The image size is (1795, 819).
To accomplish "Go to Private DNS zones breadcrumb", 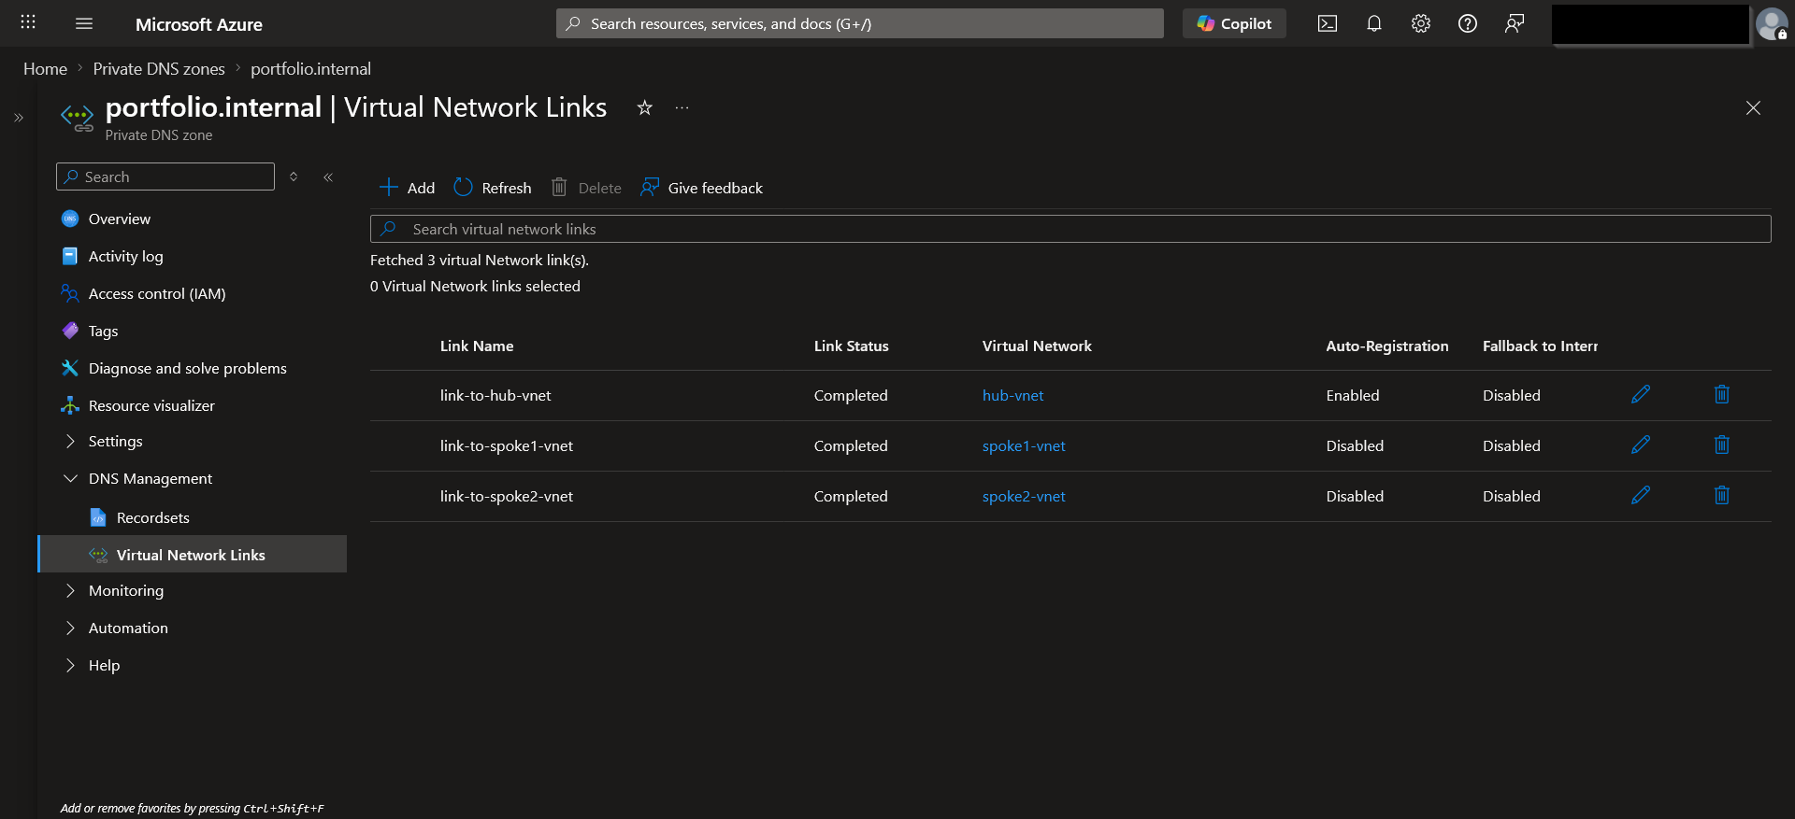I will point(159,68).
